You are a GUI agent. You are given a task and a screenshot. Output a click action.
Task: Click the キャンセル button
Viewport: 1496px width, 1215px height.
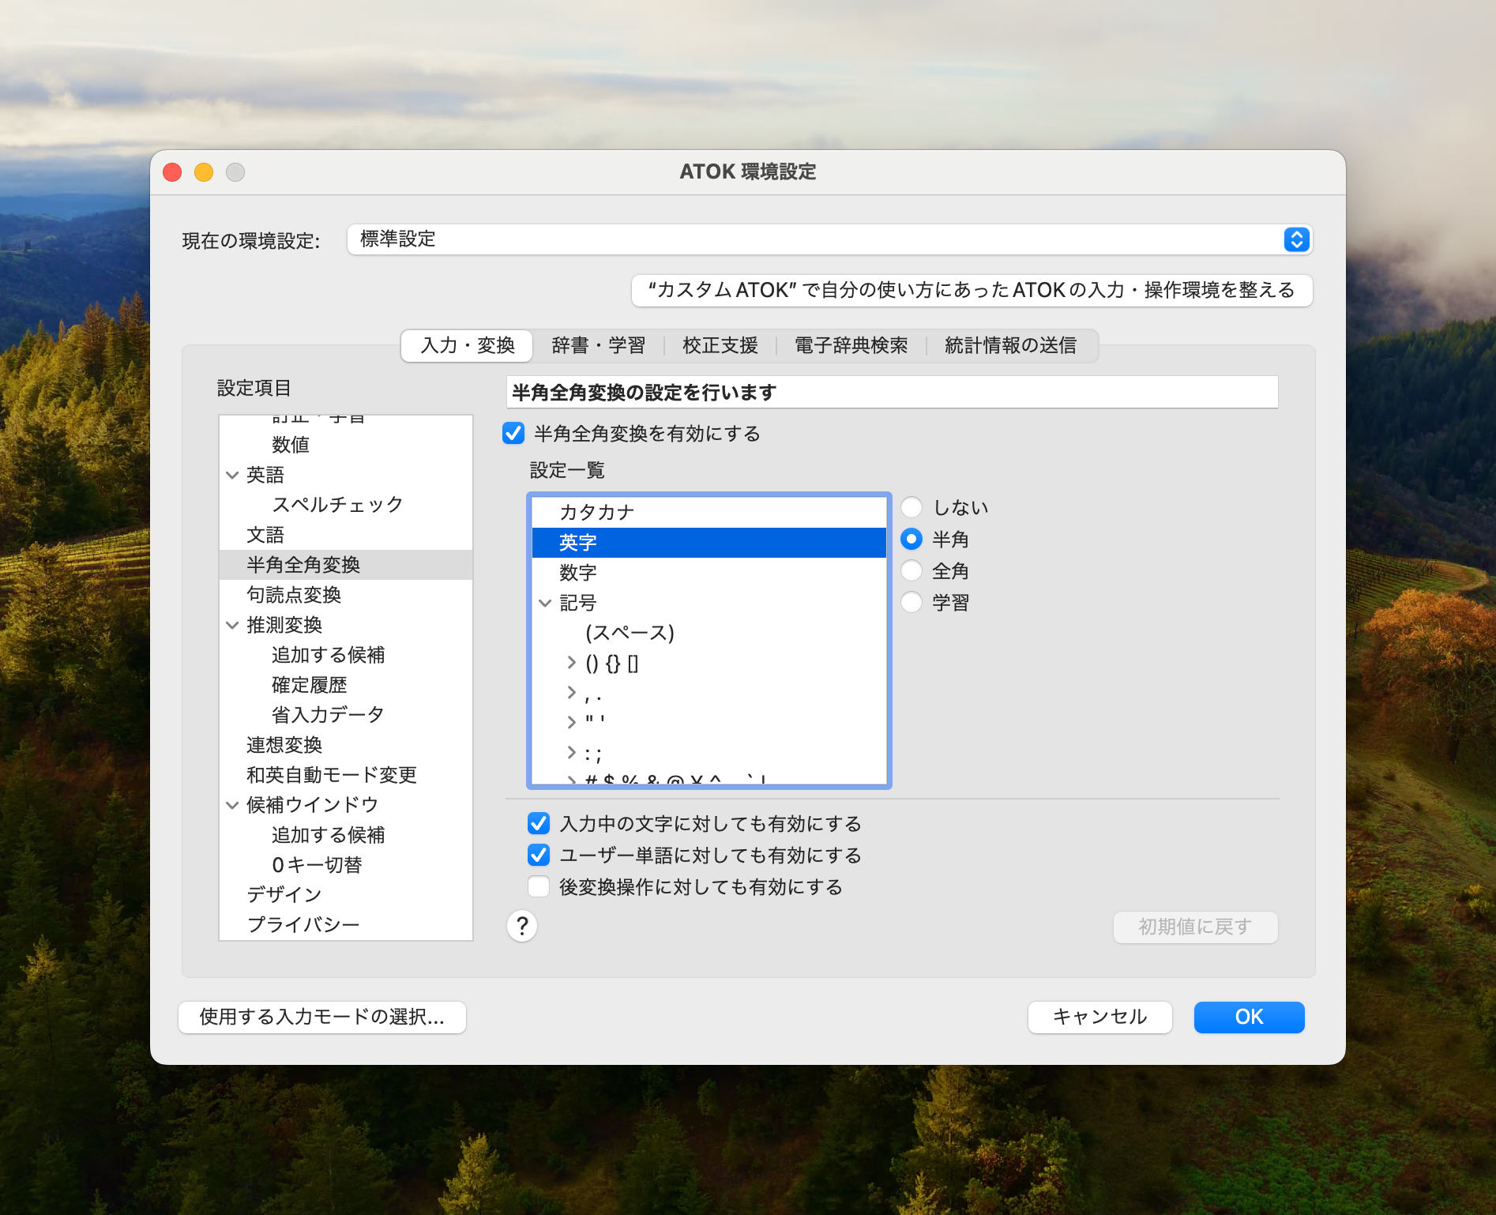[x=1099, y=1017]
